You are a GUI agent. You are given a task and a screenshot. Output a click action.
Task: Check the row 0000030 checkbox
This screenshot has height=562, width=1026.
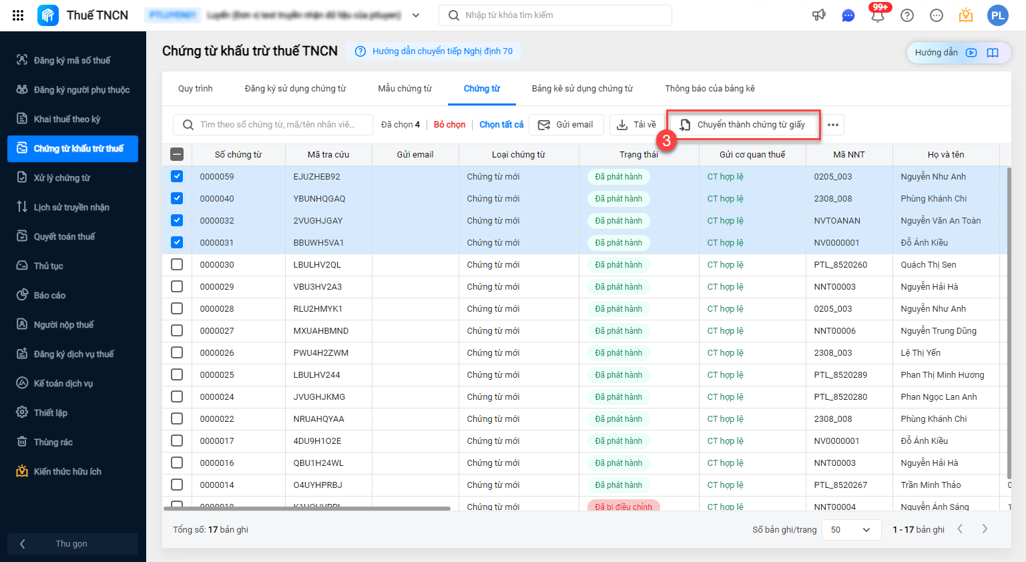coord(177,264)
